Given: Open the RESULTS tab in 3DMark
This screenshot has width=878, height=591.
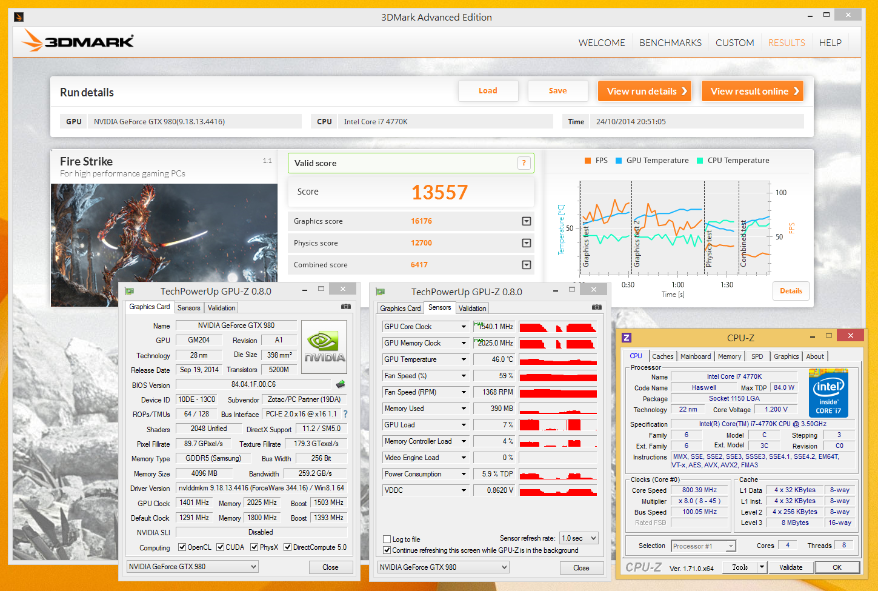Looking at the screenshot, I should pyautogui.click(x=787, y=42).
